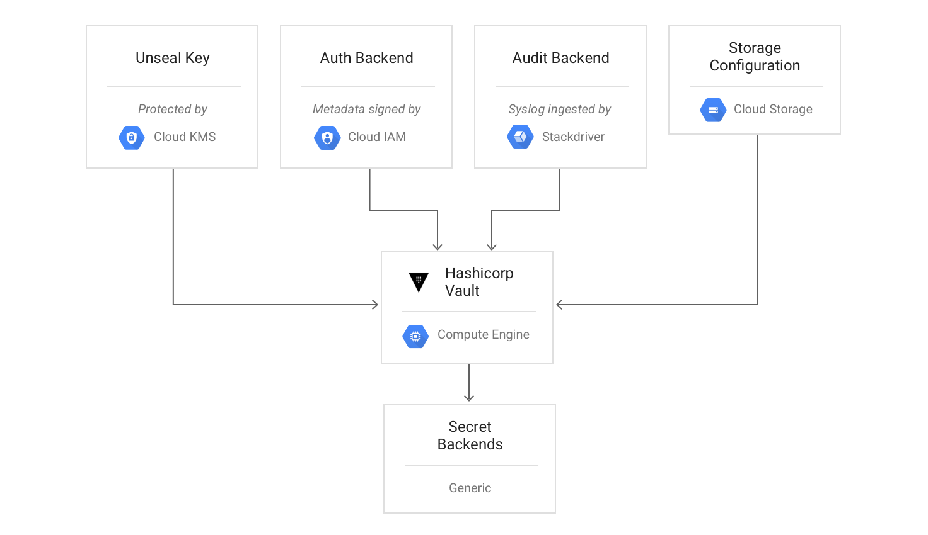Click the Stackdriver text label
928x535 pixels.
coord(573,137)
